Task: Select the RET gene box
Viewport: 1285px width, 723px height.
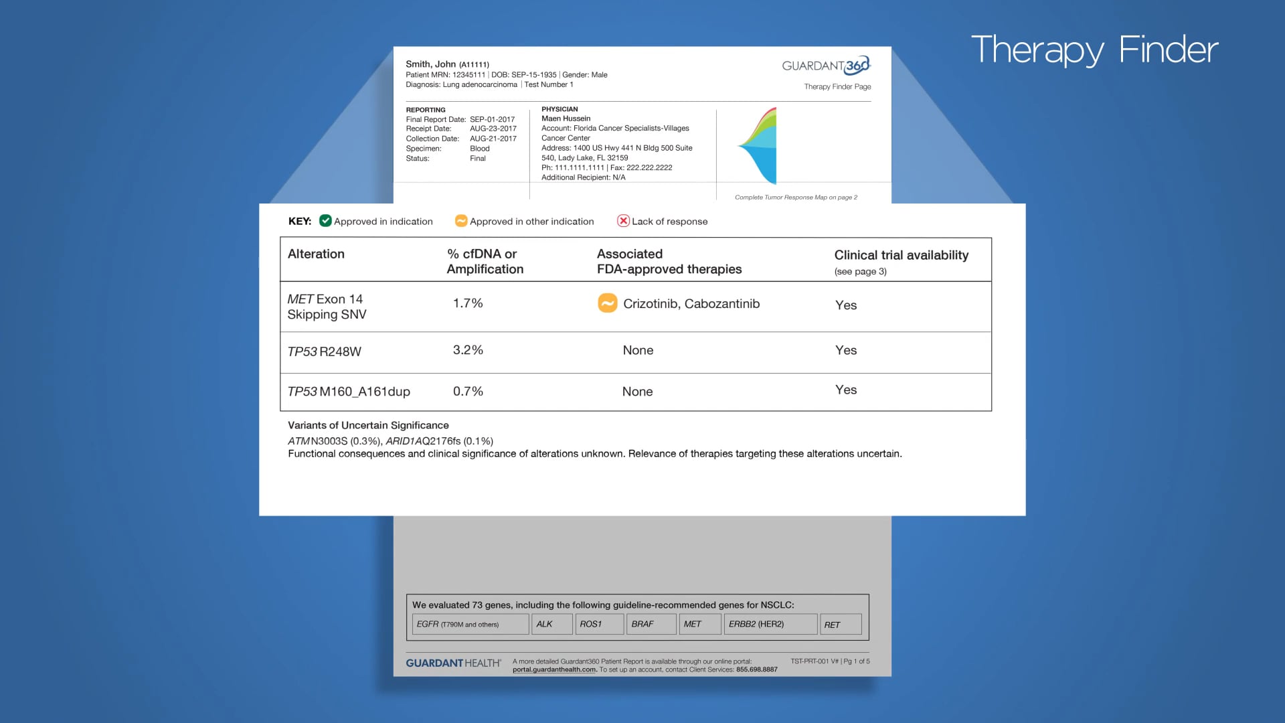Action: pyautogui.click(x=841, y=623)
